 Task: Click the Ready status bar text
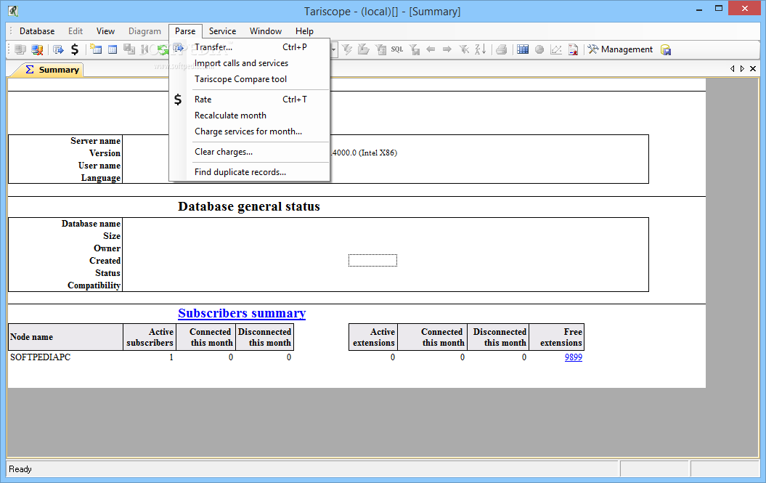[20, 468]
